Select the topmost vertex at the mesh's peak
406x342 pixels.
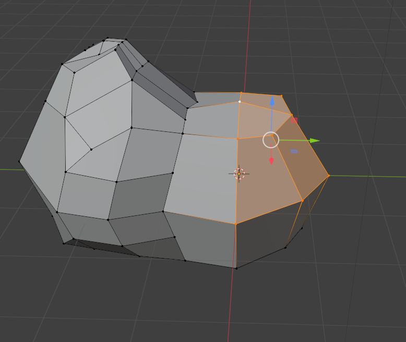click(108, 38)
